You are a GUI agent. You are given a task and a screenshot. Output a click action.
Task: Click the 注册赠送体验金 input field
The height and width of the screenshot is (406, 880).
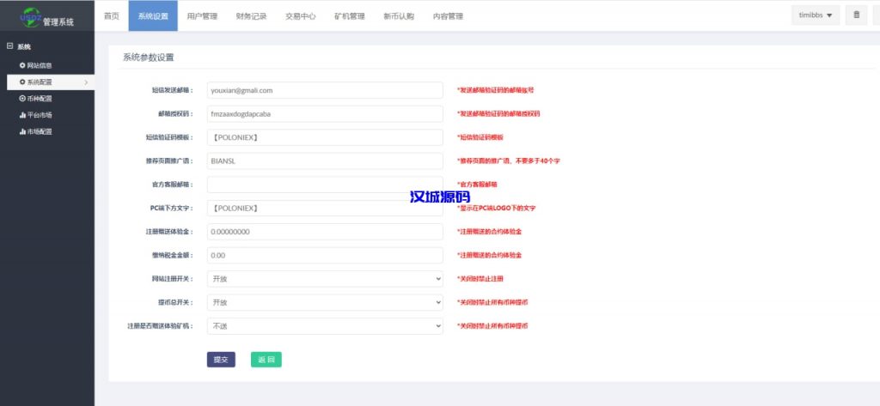325,232
